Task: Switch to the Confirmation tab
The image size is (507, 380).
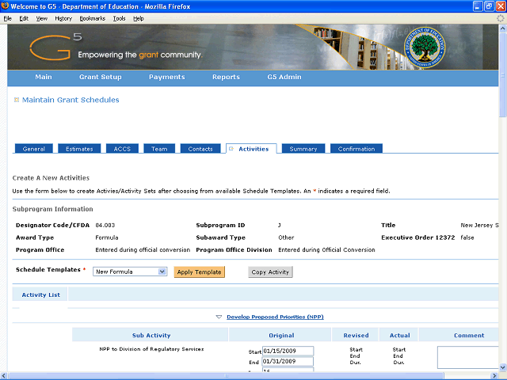Action: point(356,149)
